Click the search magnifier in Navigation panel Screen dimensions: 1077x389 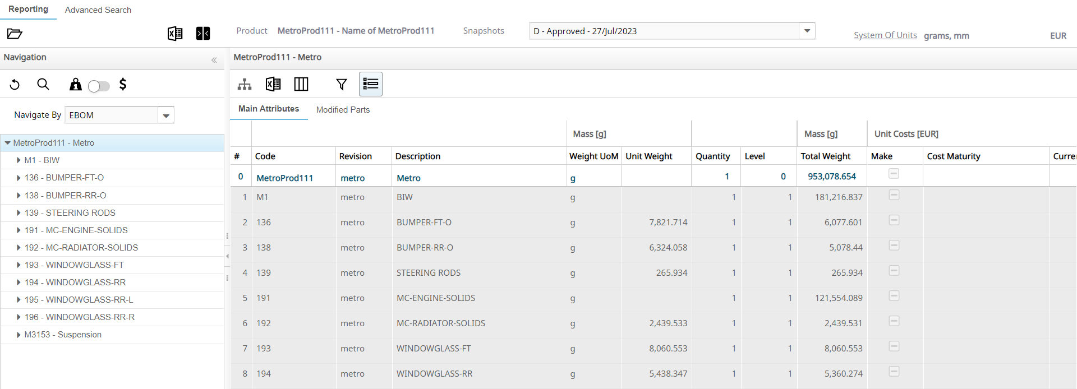click(x=43, y=85)
